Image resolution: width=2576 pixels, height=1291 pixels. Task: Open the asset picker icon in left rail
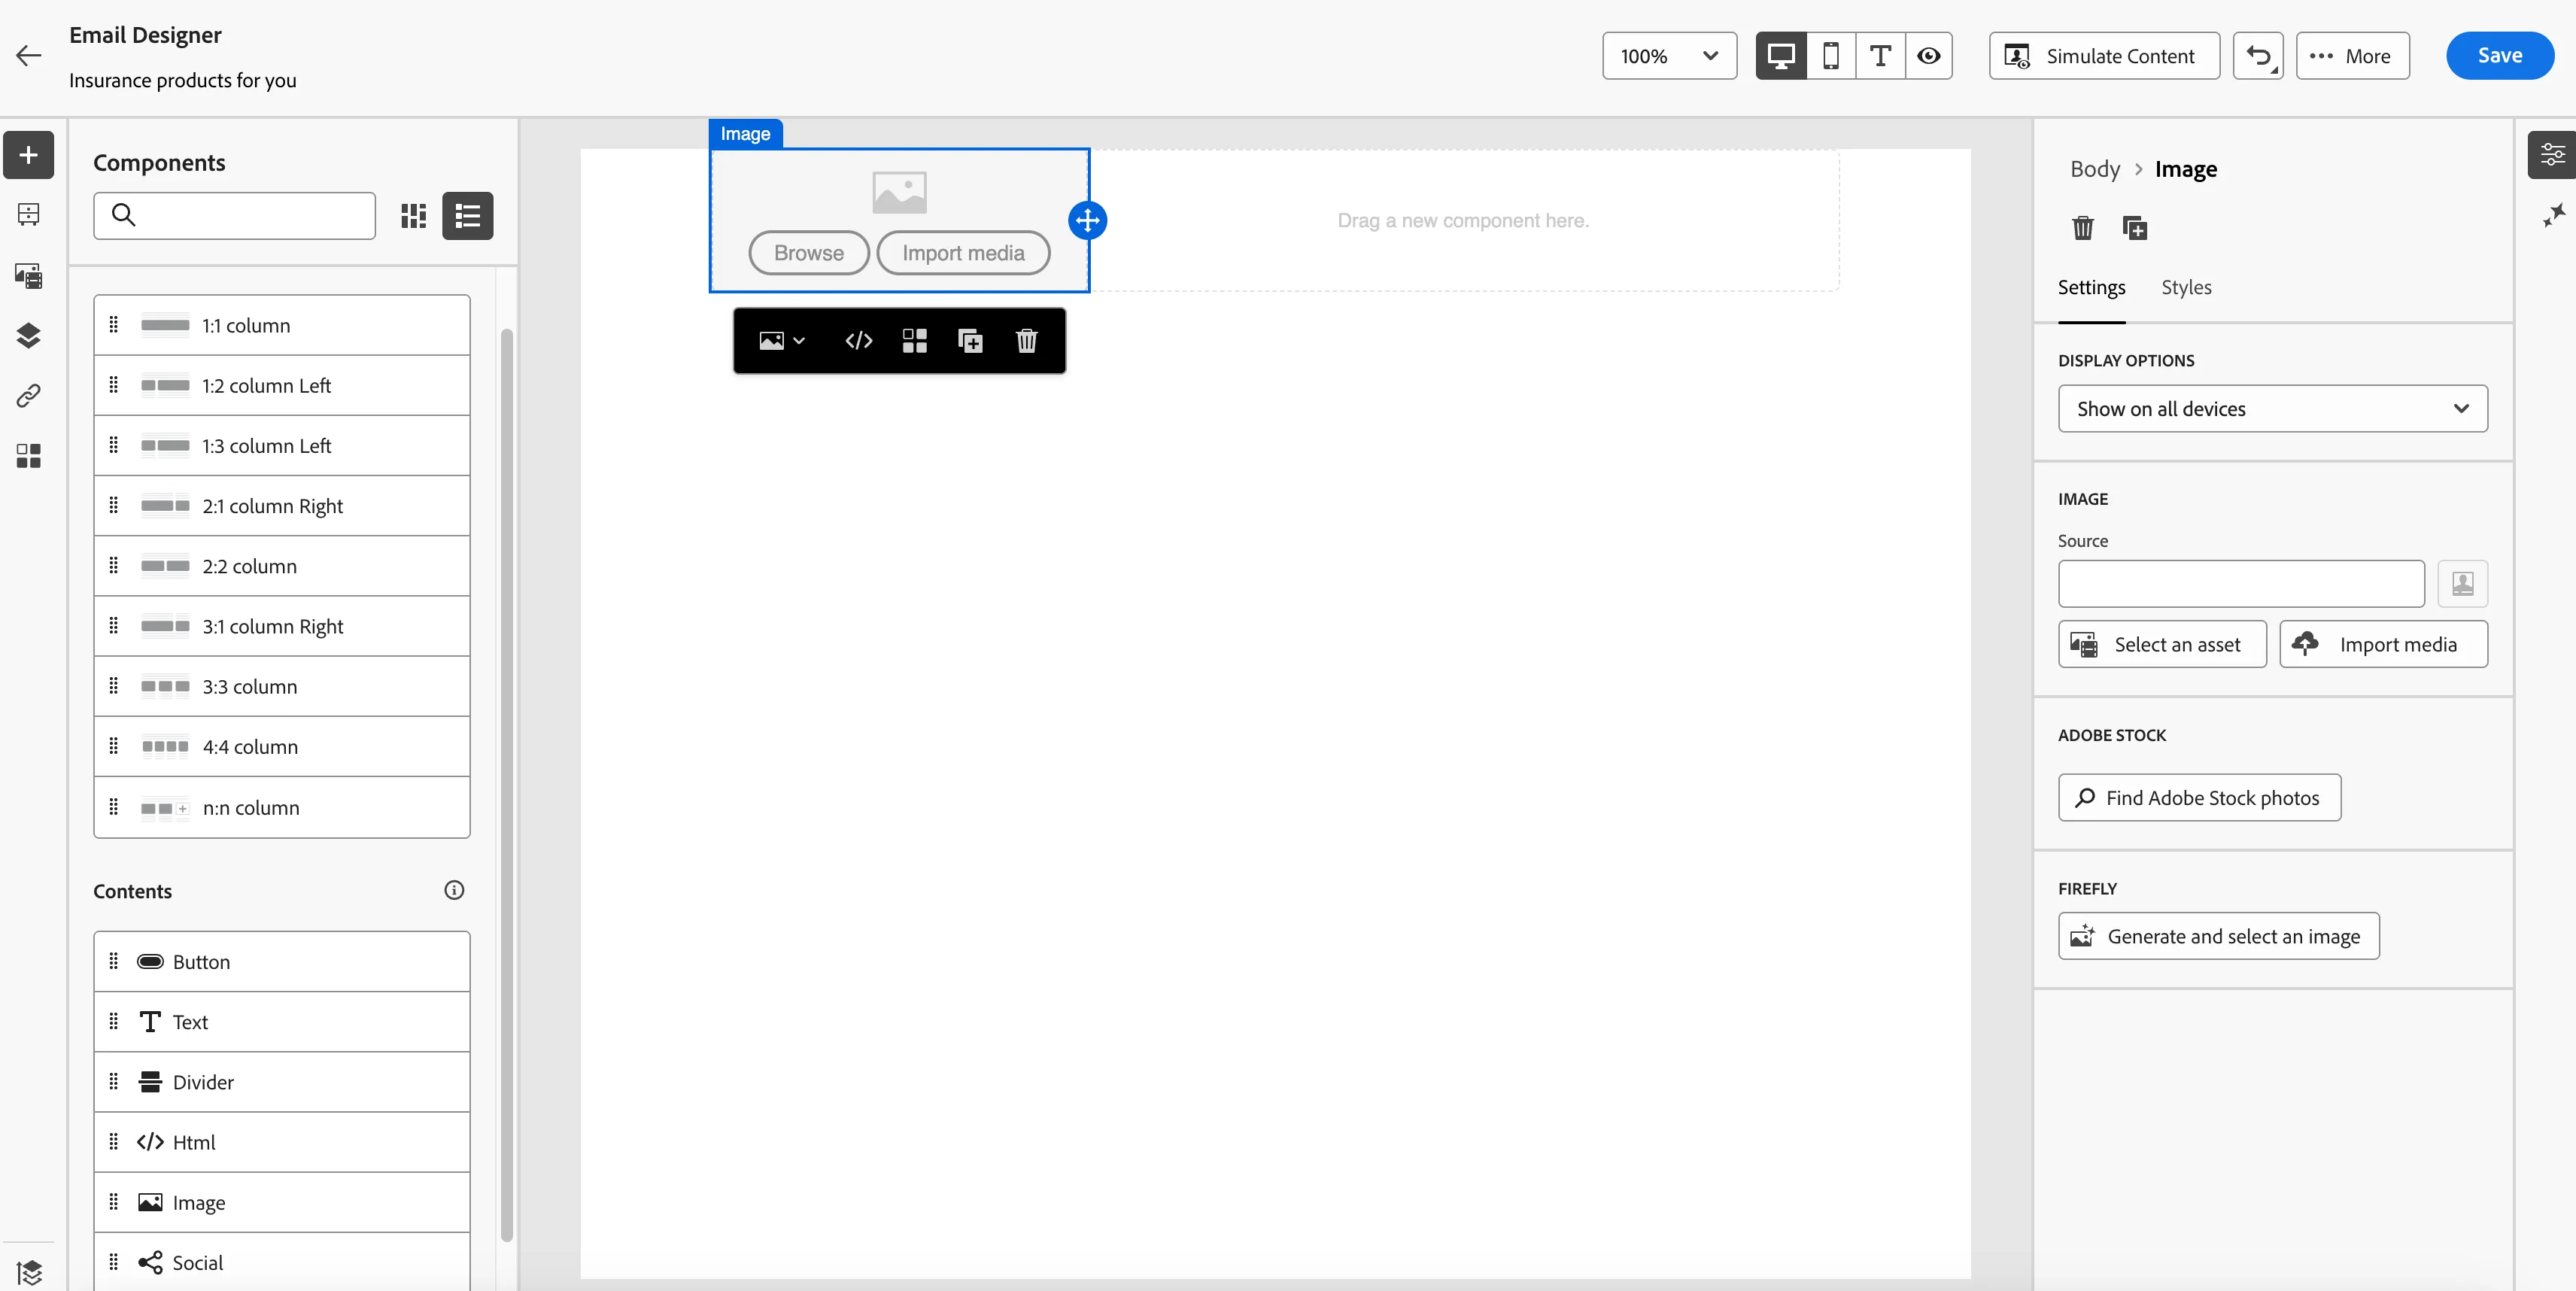29,275
